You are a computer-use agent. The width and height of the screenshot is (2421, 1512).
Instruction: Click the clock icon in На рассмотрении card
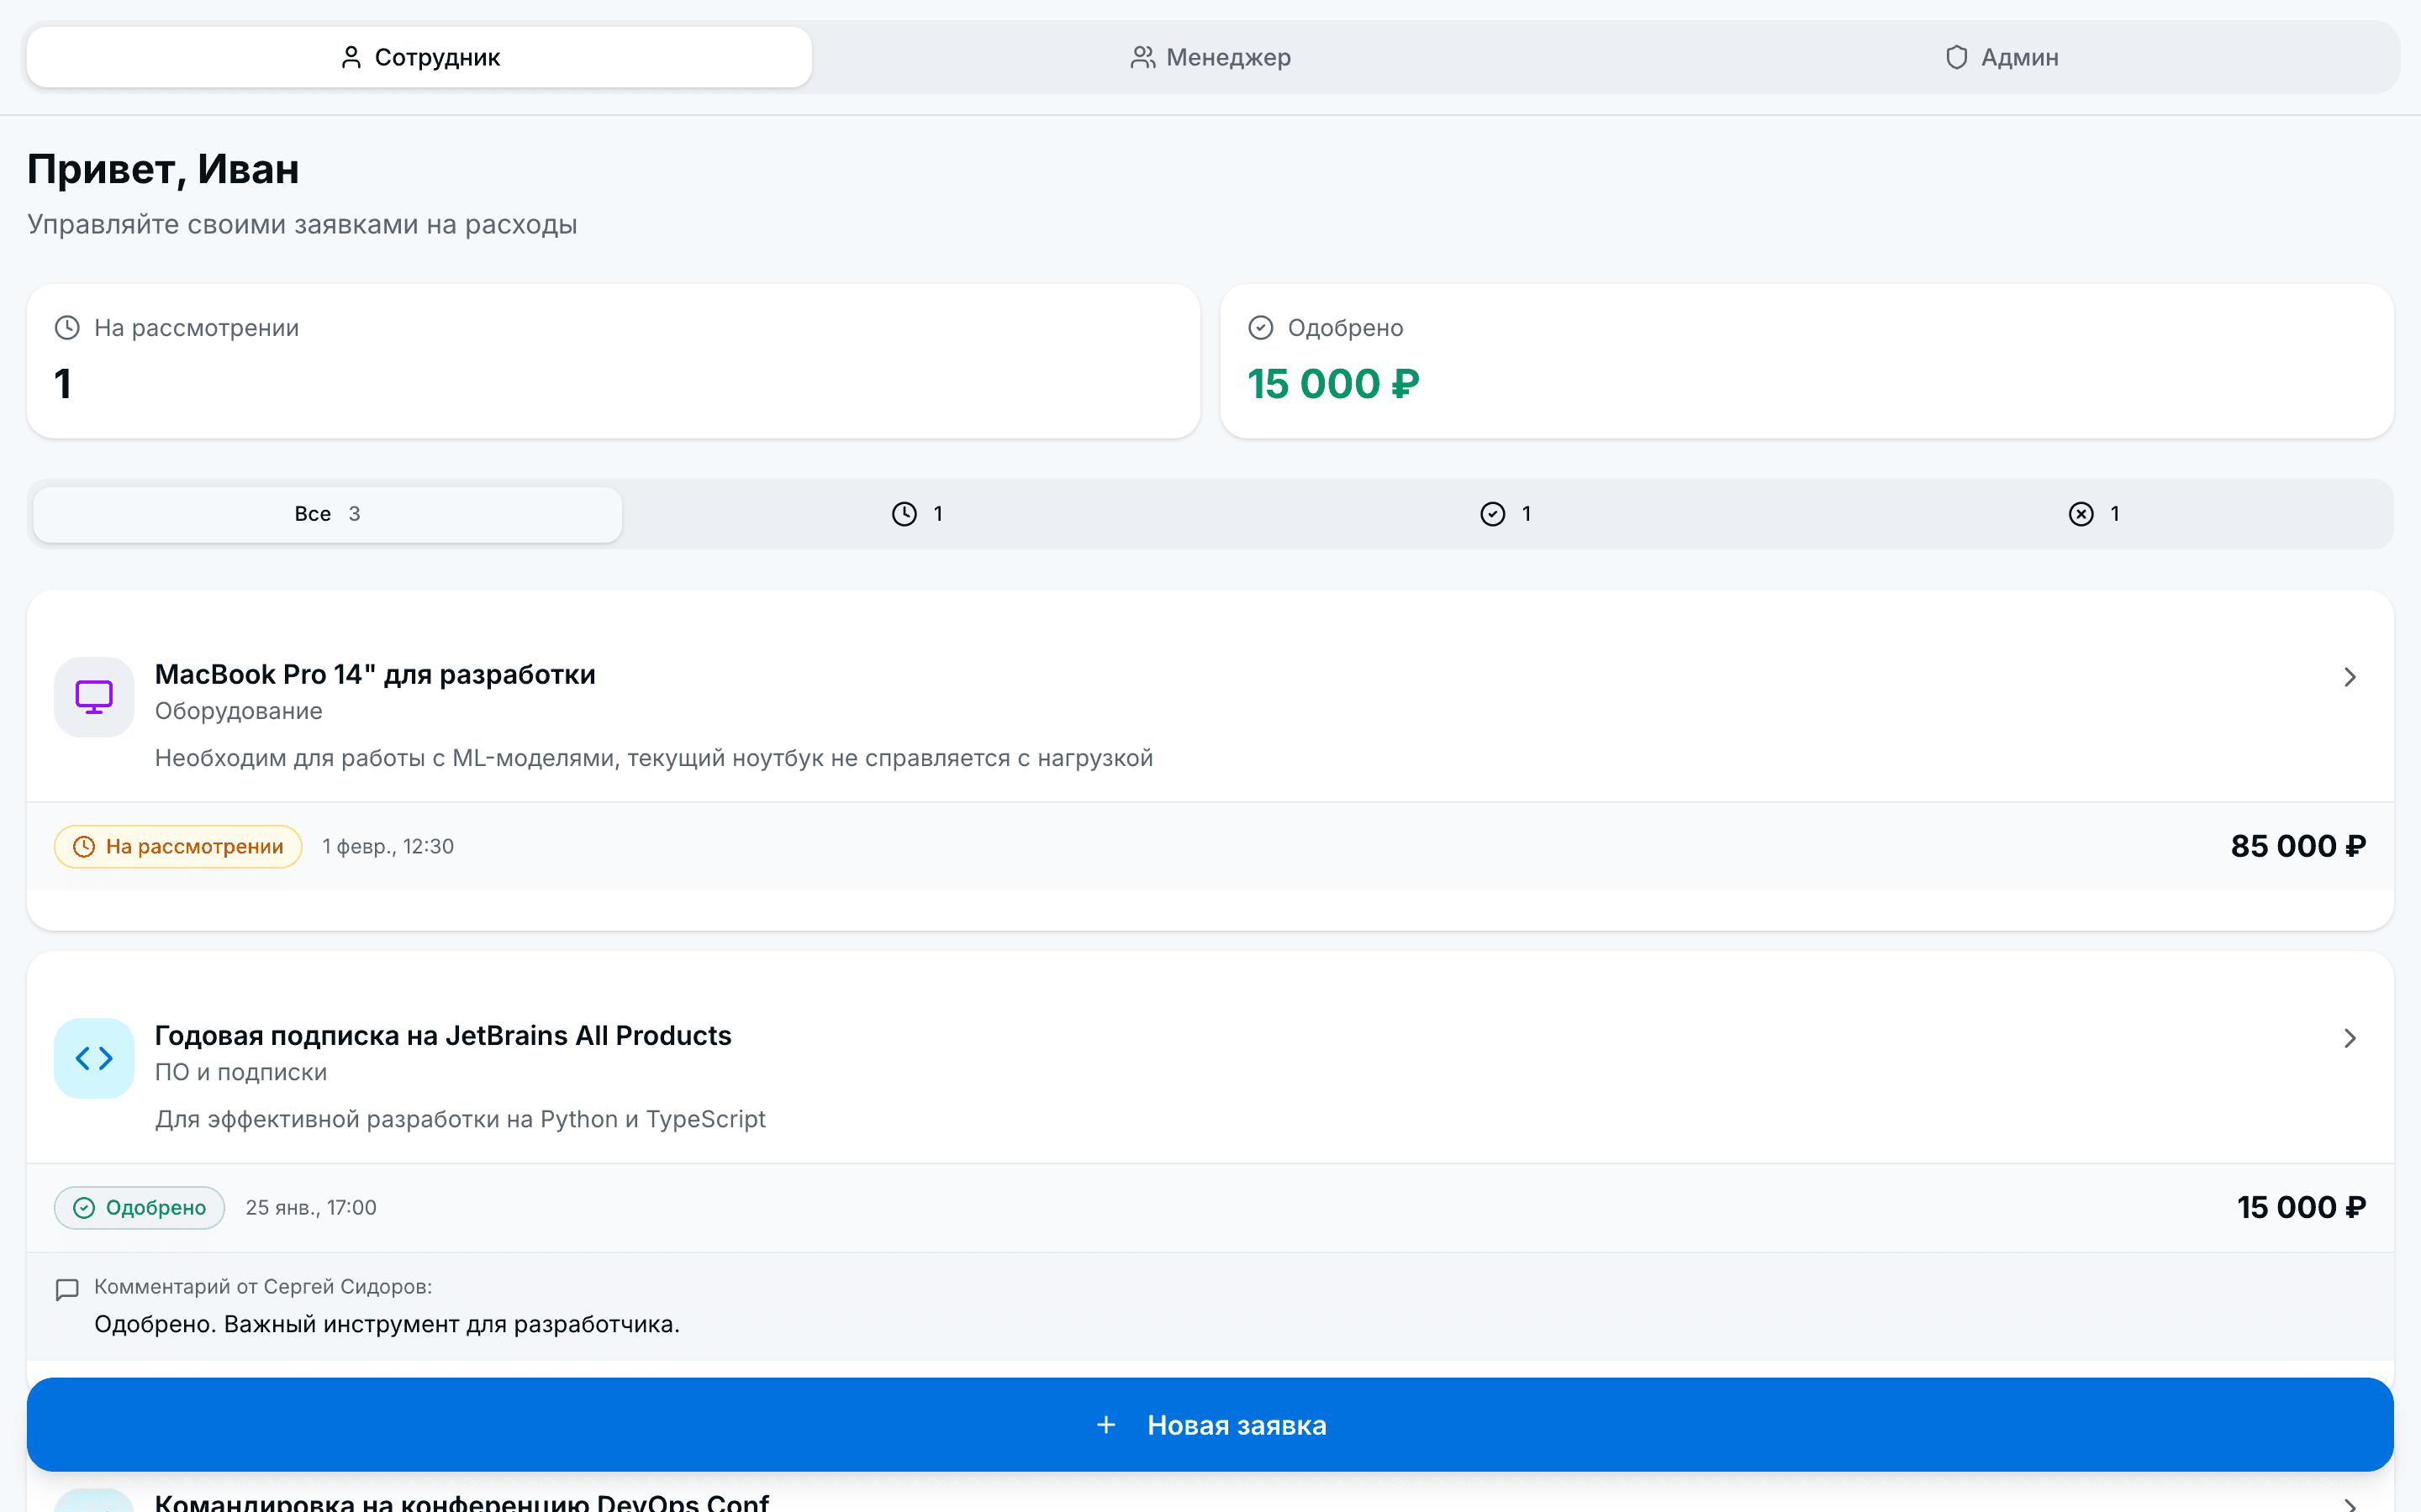tap(67, 327)
